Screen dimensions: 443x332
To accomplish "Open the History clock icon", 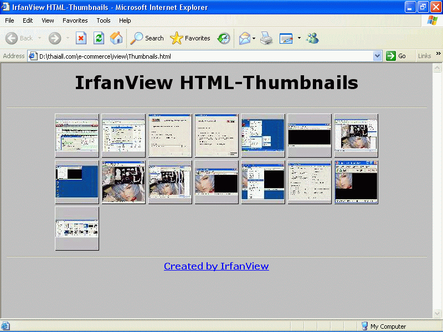I will (x=224, y=38).
